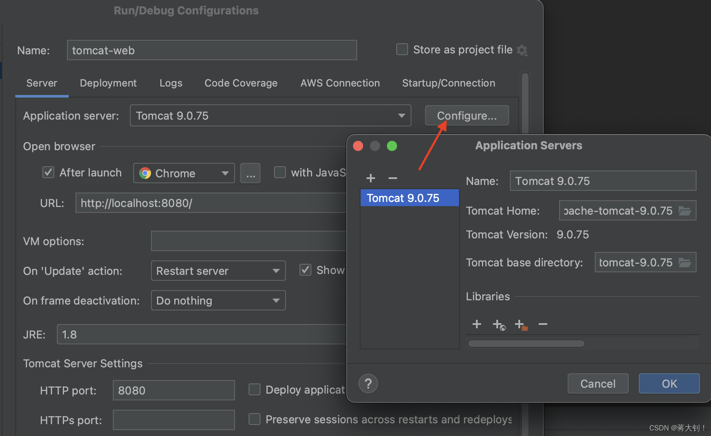Add library from folder (plus folder icon)
The width and height of the screenshot is (711, 436).
(521, 325)
